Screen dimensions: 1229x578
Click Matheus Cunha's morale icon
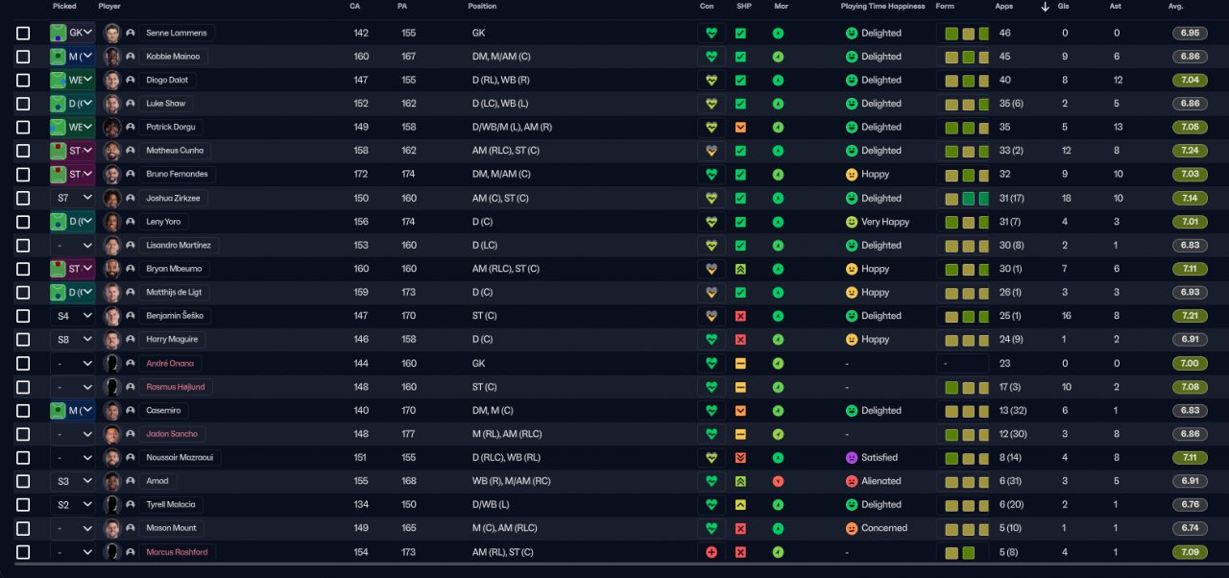pyautogui.click(x=778, y=151)
